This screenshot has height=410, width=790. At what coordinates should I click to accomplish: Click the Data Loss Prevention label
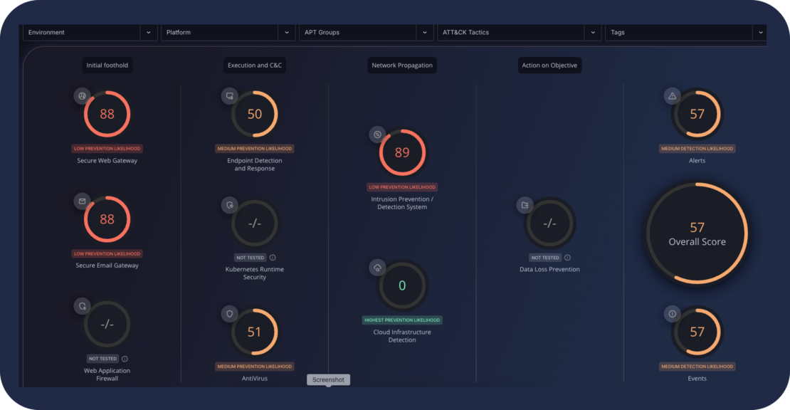tap(549, 270)
